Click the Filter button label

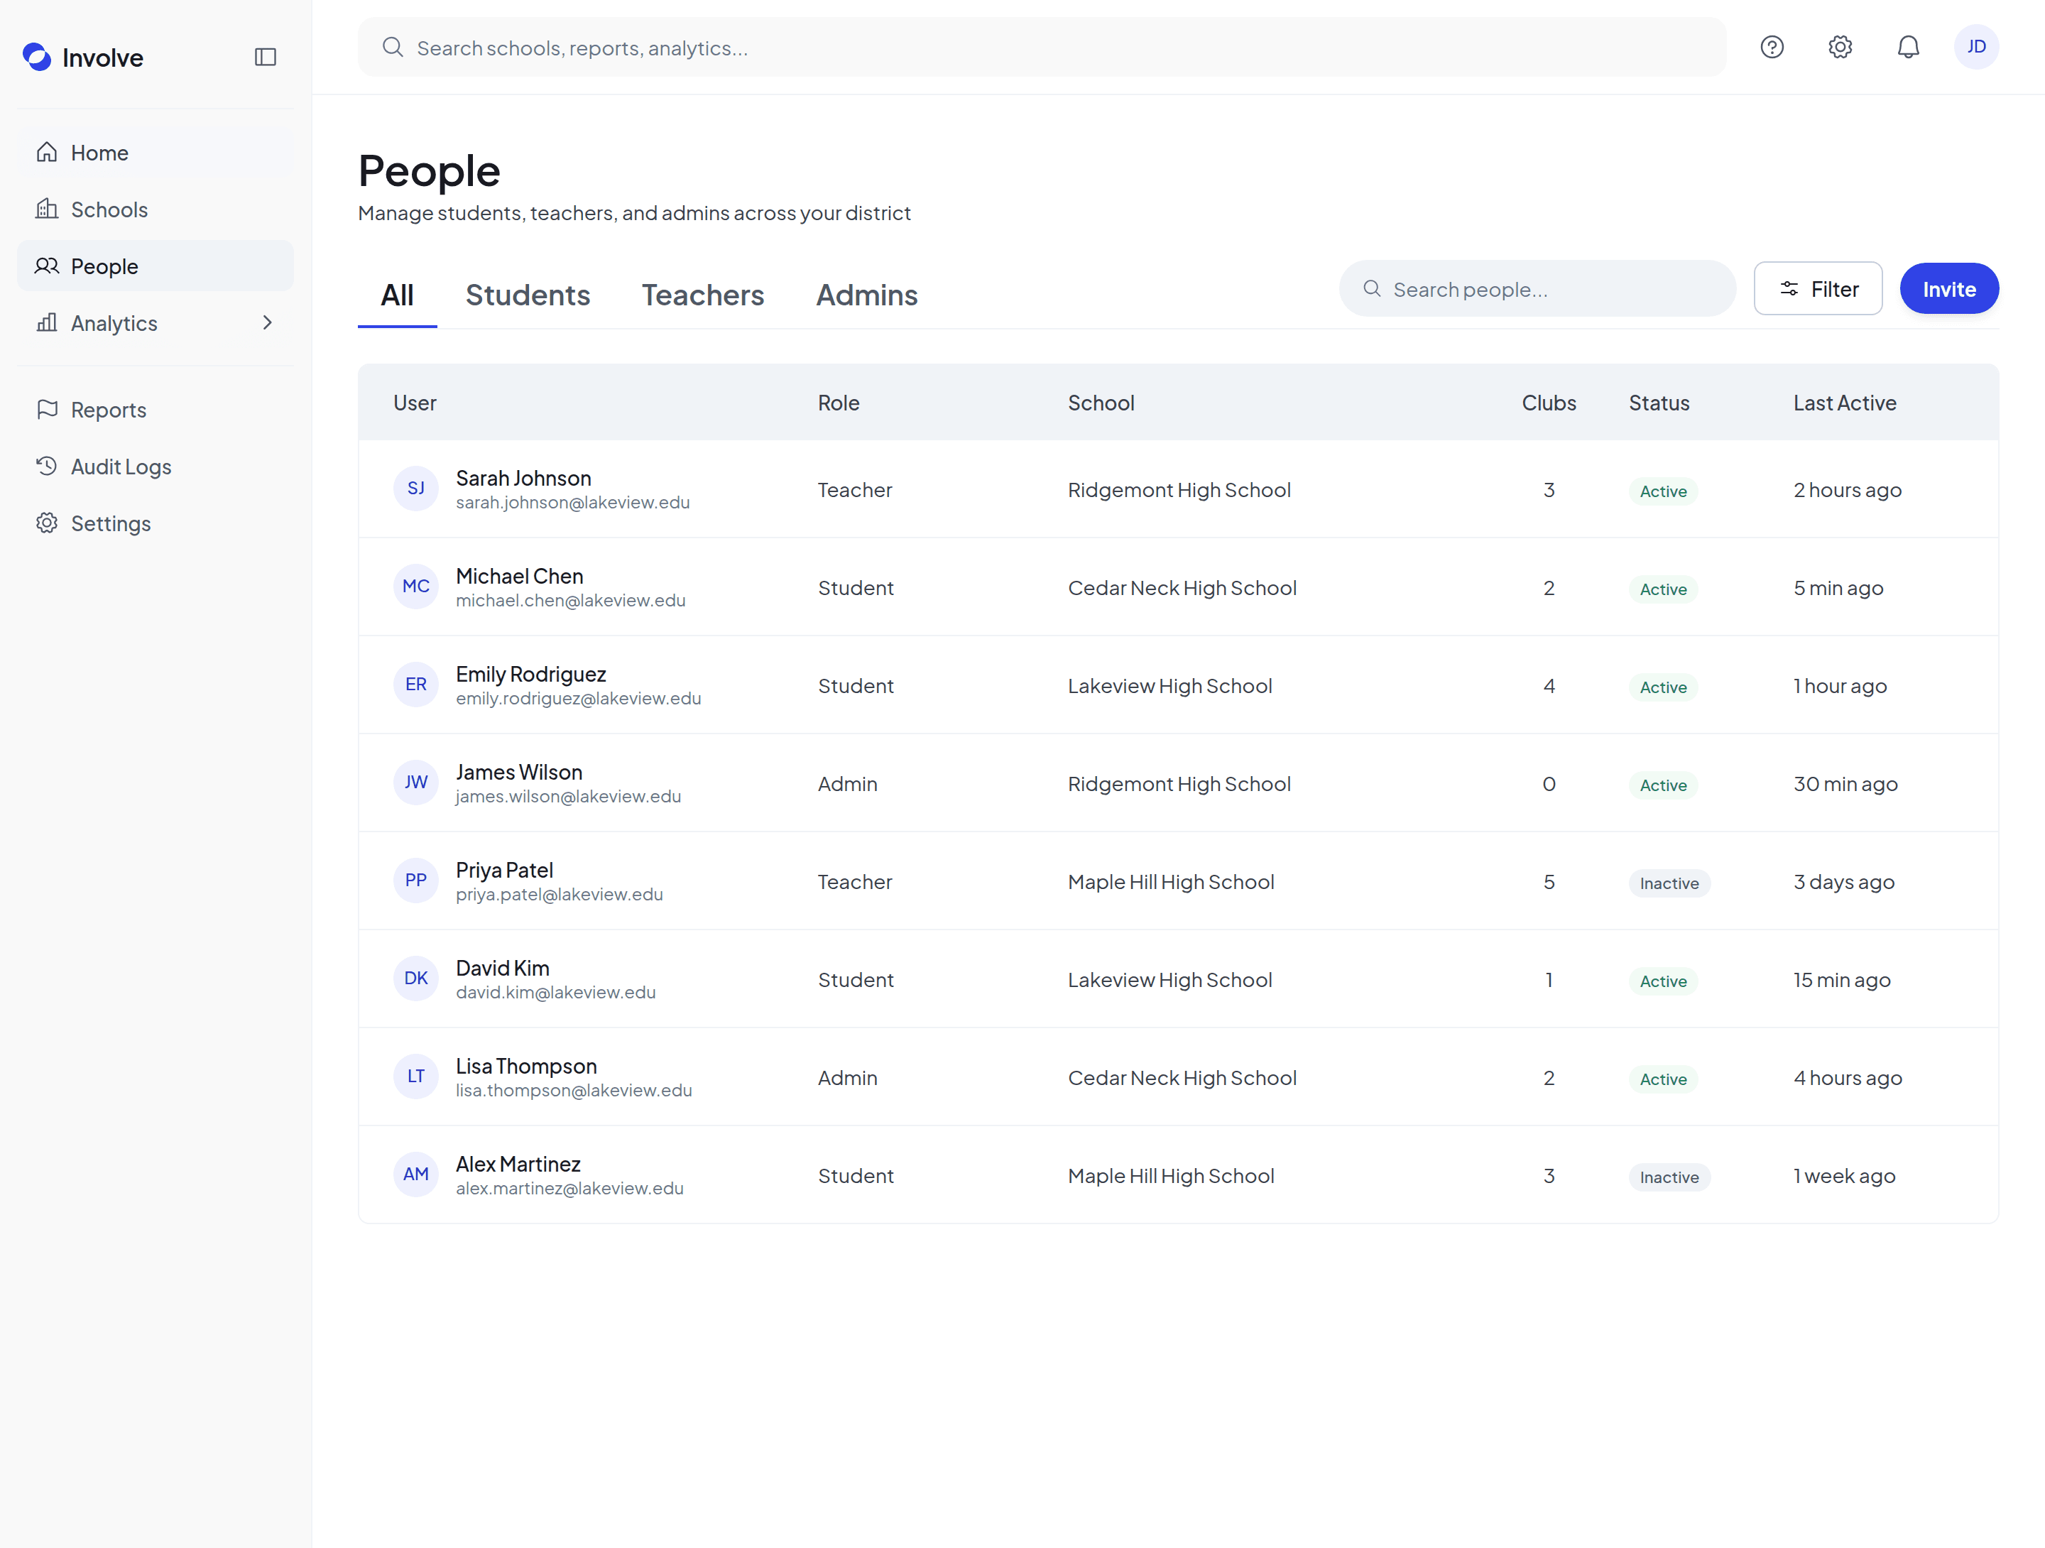pyautogui.click(x=1834, y=290)
